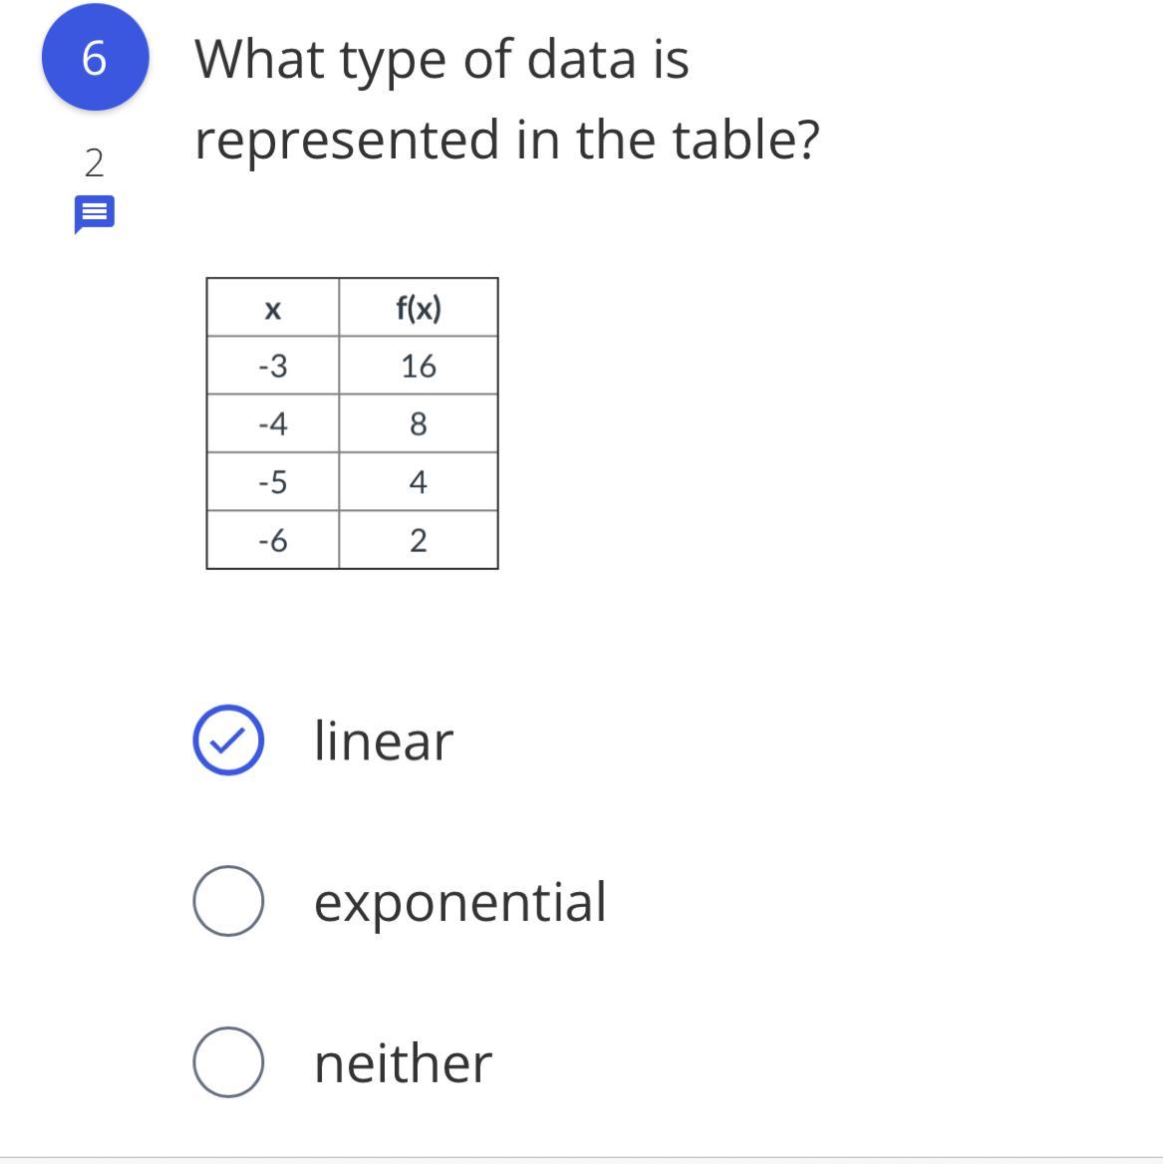This screenshot has width=1163, height=1164.
Task: Click the x column header in the table
Action: coord(272,309)
